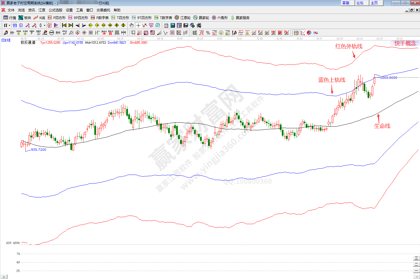420x279 pixels.
Task: Select the yin-yang taiji icon
Action: coord(309,33)
